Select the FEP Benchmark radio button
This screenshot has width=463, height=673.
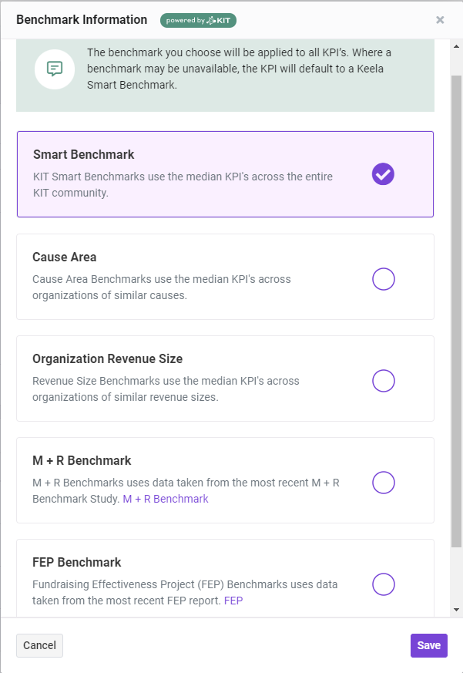tap(383, 584)
